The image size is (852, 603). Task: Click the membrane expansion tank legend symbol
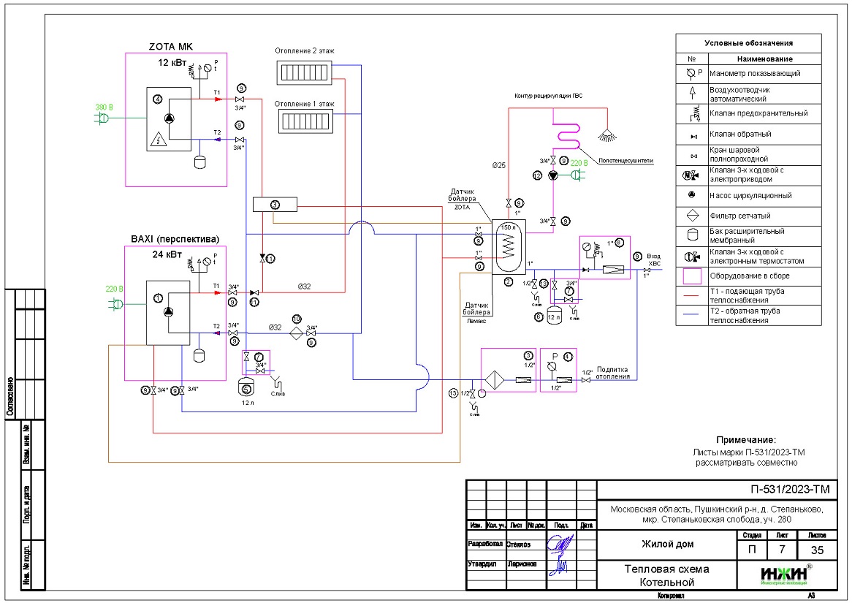(x=691, y=236)
